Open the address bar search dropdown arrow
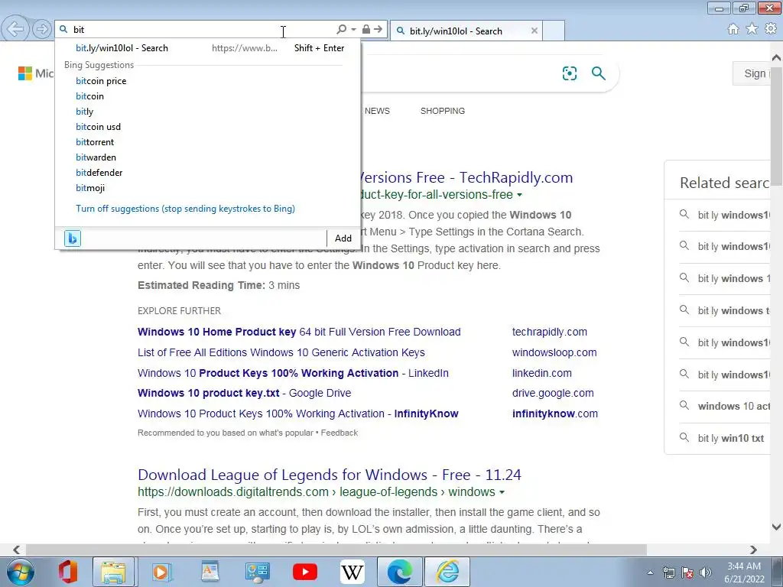 (353, 30)
